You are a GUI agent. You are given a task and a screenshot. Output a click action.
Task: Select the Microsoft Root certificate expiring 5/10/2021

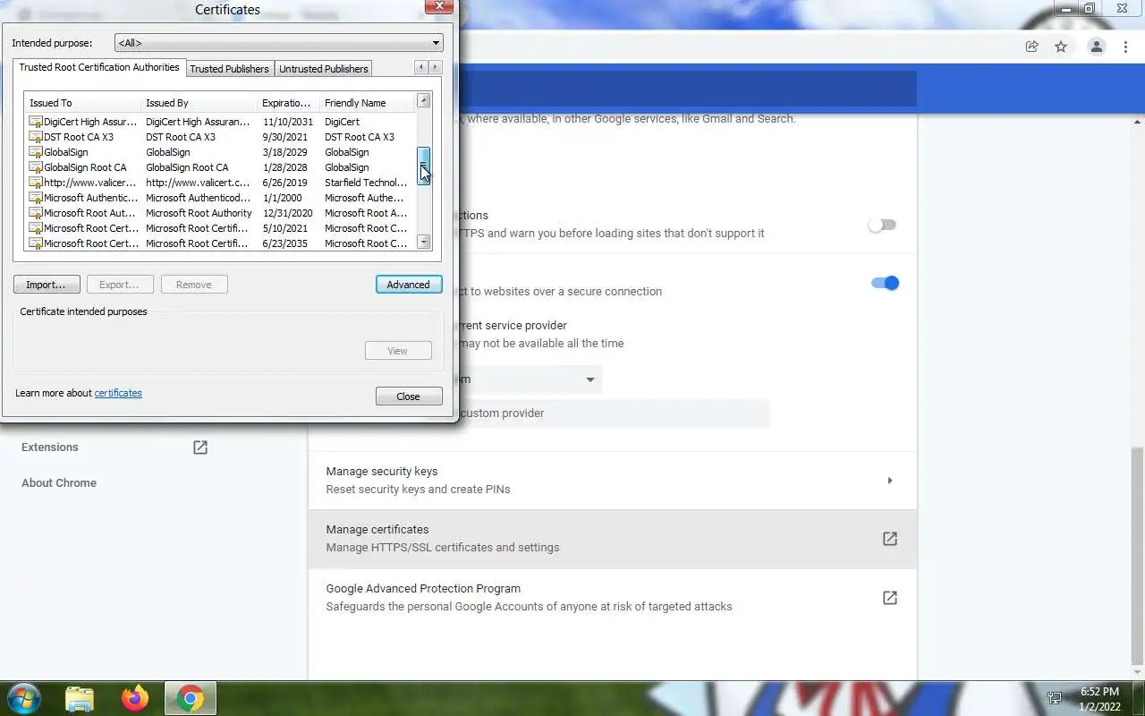coord(221,228)
